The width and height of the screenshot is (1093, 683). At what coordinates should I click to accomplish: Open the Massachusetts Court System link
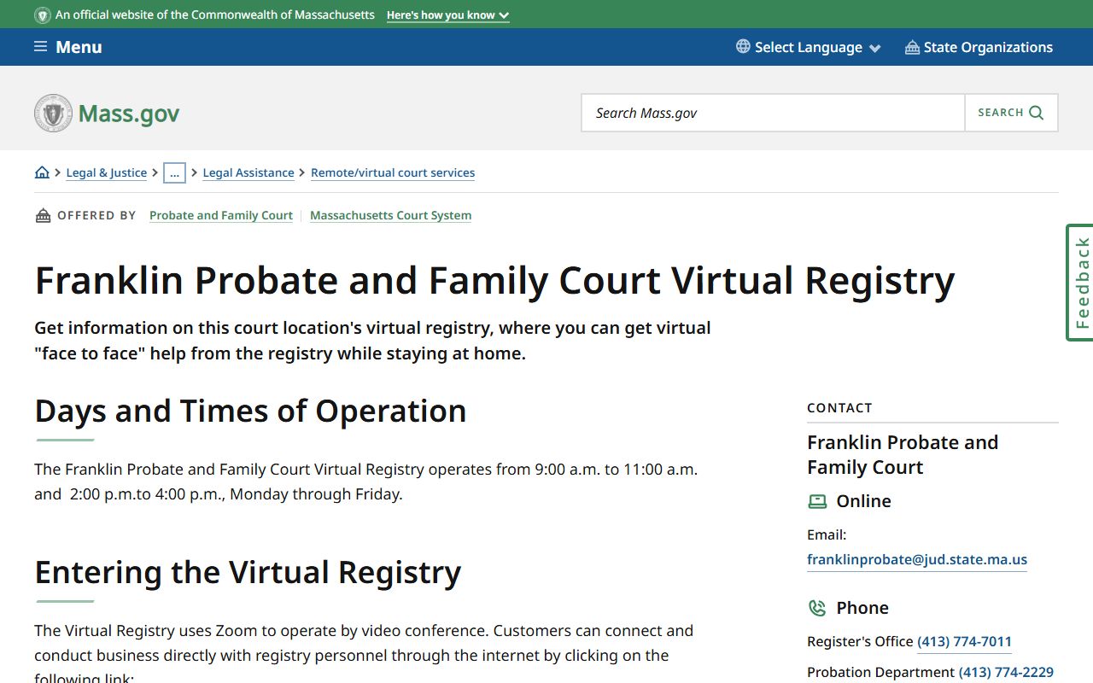[x=390, y=215]
